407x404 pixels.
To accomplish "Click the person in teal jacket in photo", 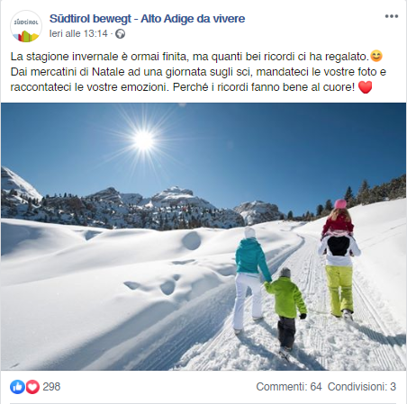I will coord(251,279).
